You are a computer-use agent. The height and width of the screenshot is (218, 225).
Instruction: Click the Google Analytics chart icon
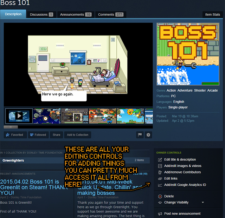tap(160, 185)
